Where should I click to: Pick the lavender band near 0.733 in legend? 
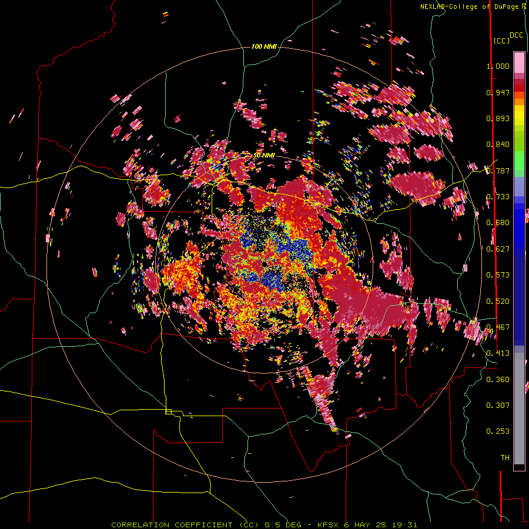click(x=519, y=186)
